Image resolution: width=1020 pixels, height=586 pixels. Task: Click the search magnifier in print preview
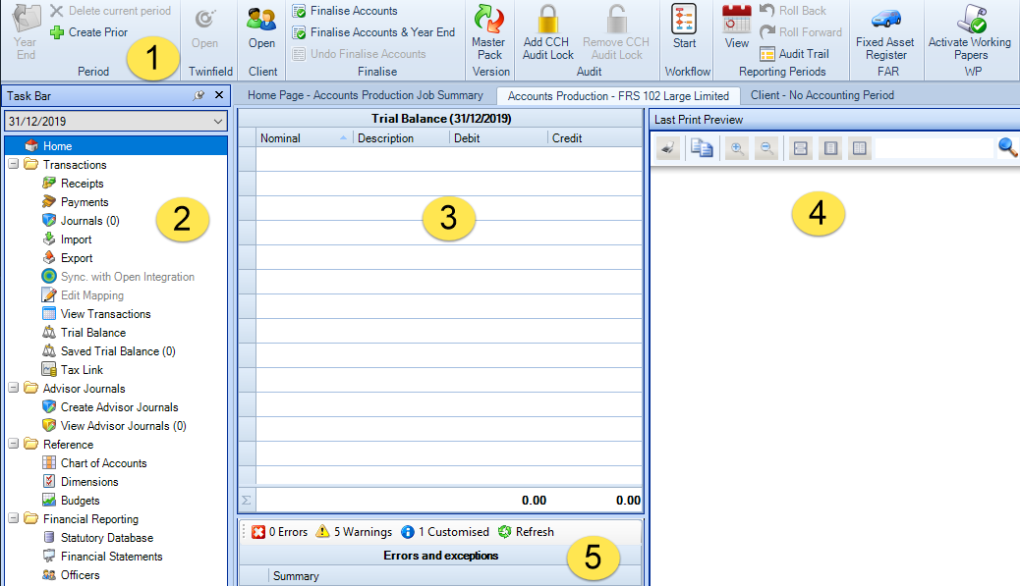1007,147
